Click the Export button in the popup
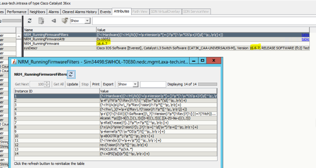This screenshot has width=316, height=168. click(x=108, y=84)
